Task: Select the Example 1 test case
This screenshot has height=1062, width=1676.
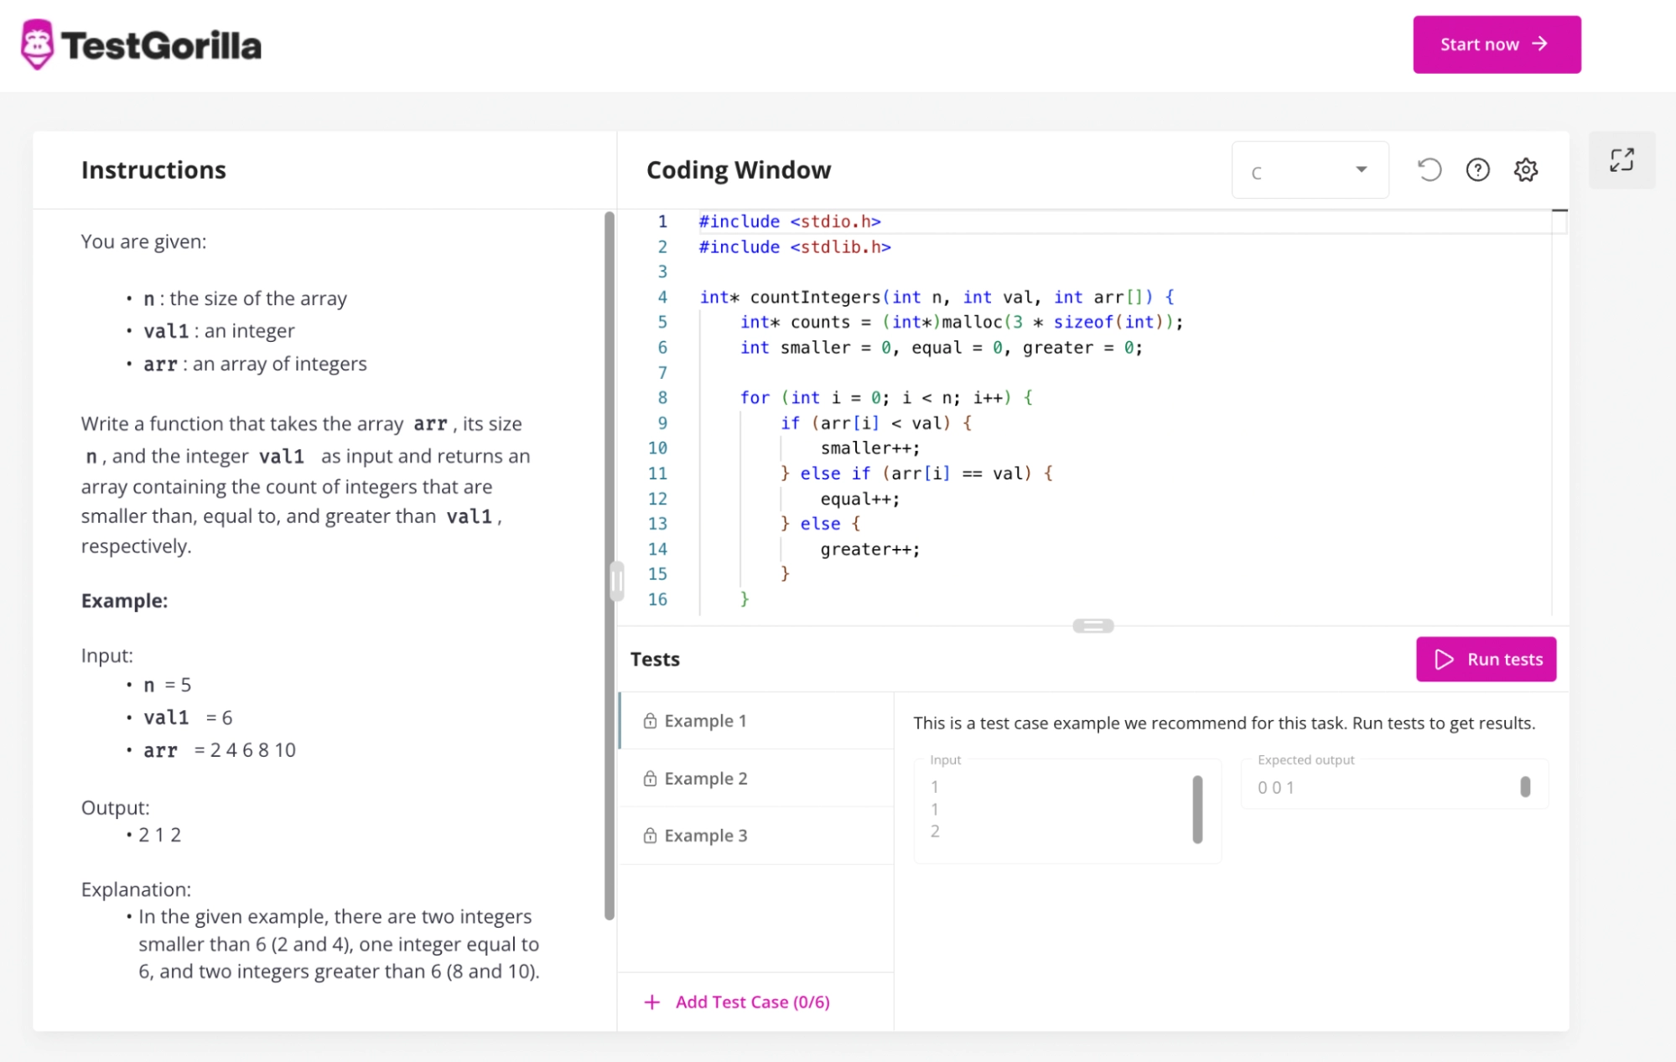Action: [756, 721]
